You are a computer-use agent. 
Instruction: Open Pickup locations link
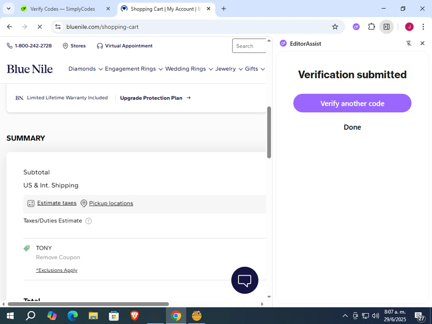point(111,203)
